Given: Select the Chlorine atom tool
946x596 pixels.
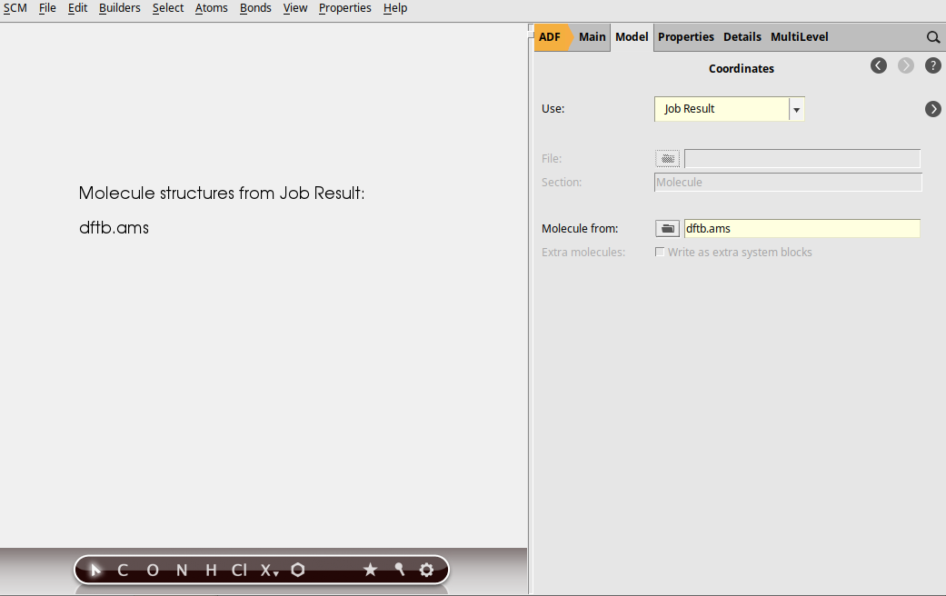Looking at the screenshot, I should 238,571.
